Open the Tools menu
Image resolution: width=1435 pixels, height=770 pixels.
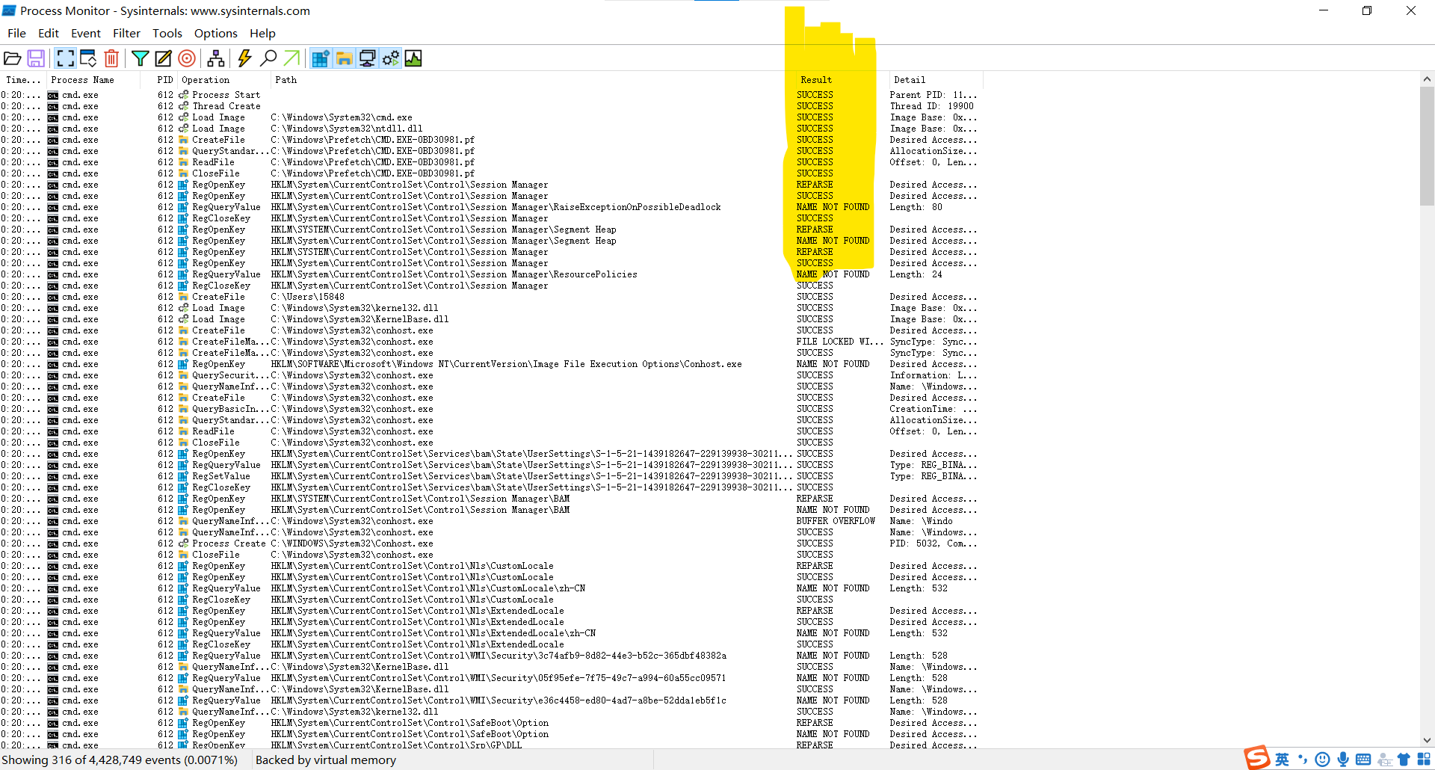coord(167,33)
